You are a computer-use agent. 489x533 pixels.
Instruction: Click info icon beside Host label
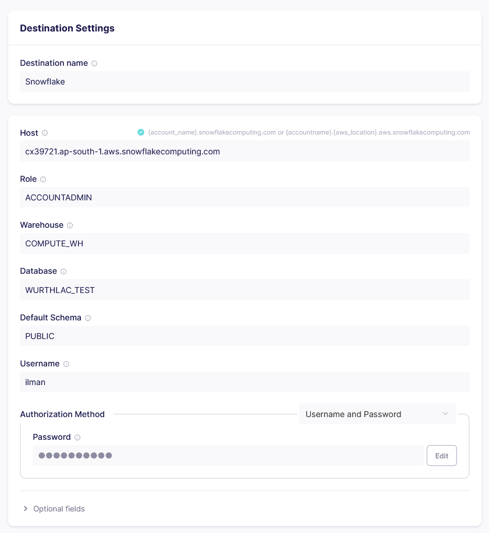pos(45,133)
